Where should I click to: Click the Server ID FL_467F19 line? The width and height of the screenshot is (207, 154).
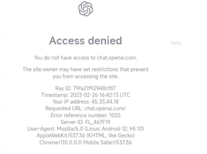[x=85, y=122]
